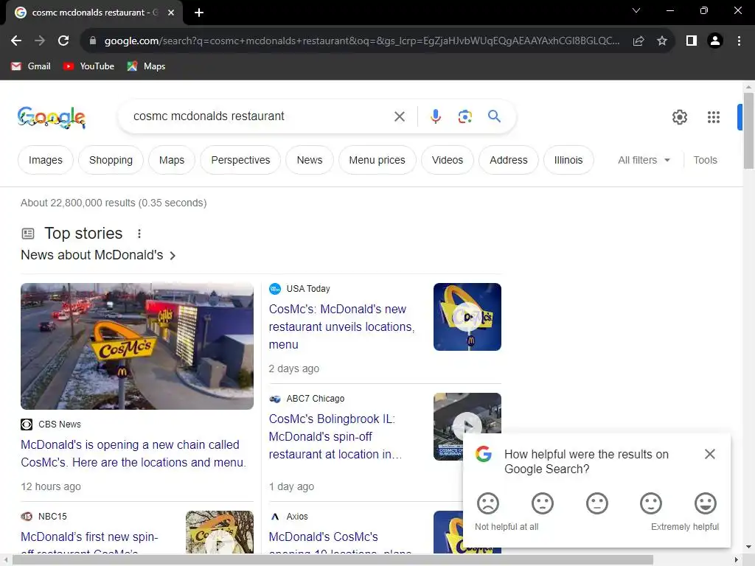Screen dimensions: 755x566
Task: Go back using the browser back arrow
Action: 16,41
